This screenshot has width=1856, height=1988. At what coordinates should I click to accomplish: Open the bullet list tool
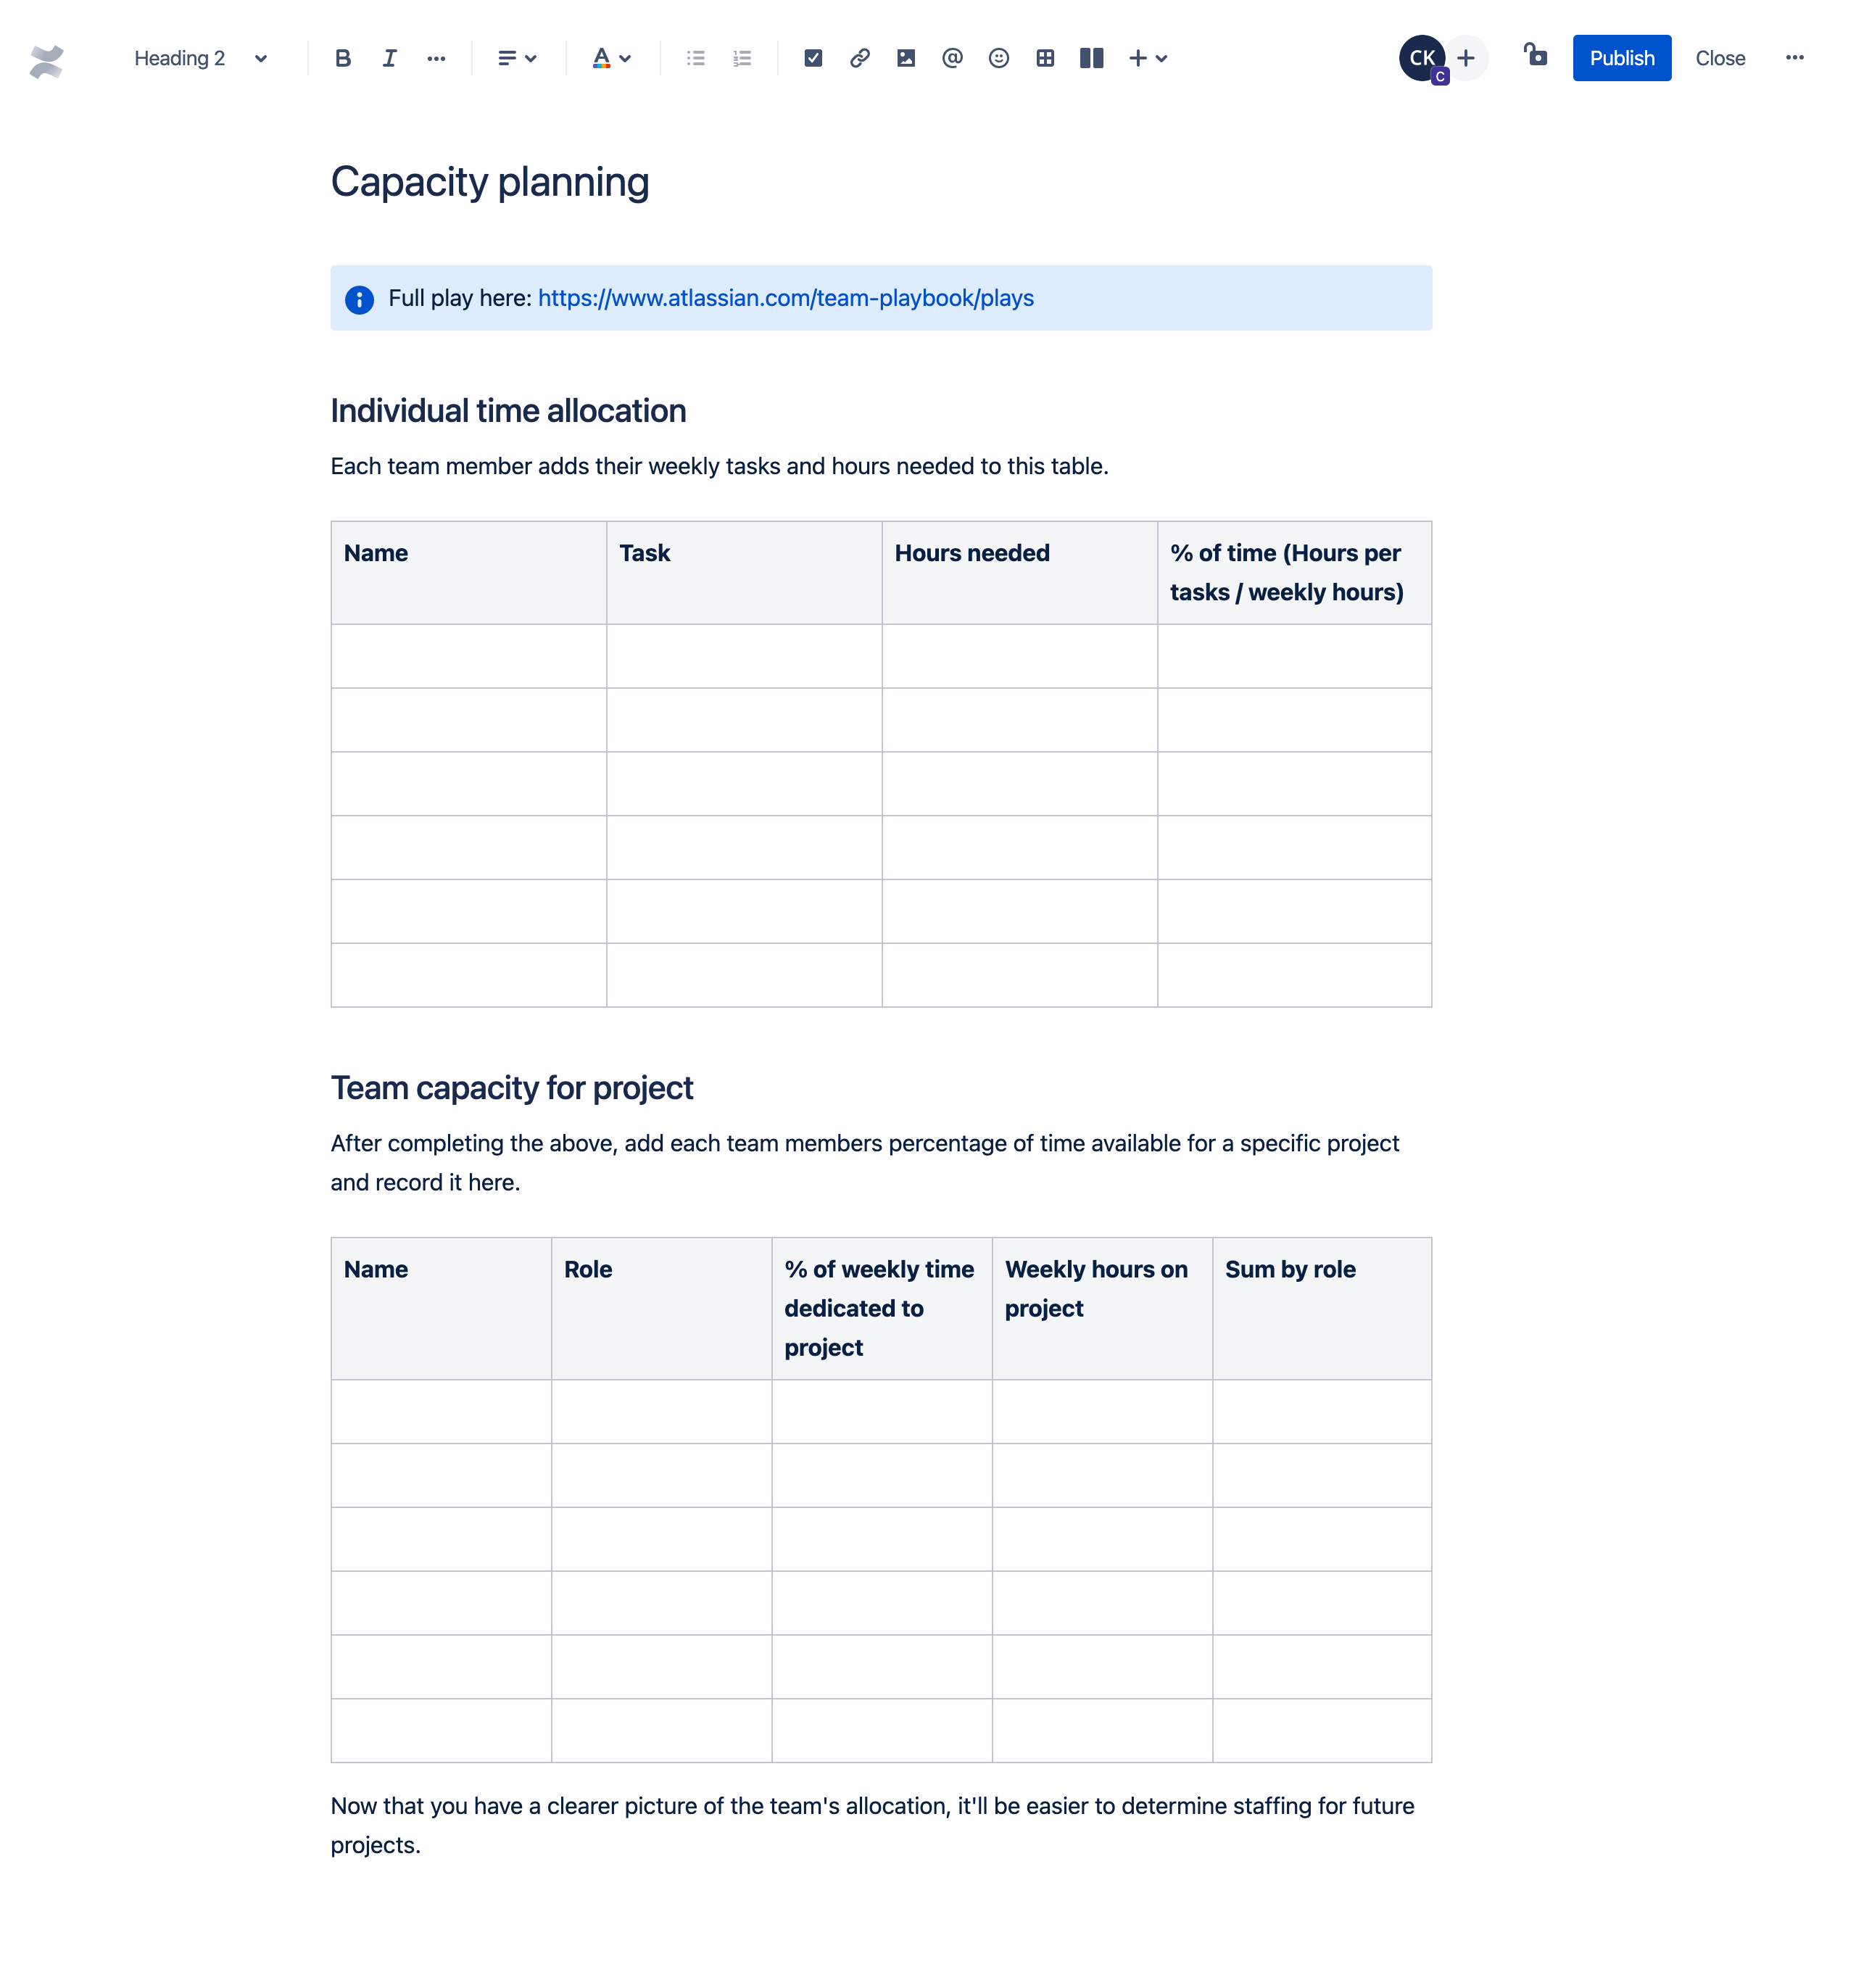(695, 57)
